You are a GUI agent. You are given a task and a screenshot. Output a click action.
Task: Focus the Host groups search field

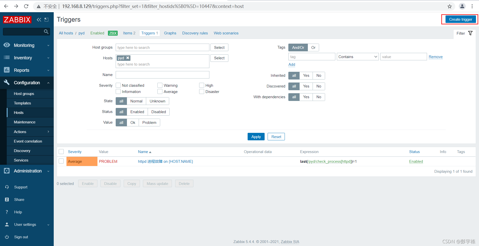pos(162,47)
